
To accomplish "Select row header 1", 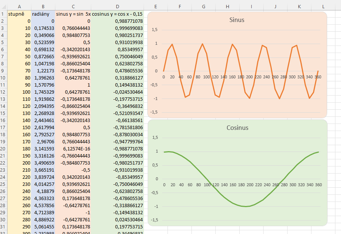I will tap(3, 14).
